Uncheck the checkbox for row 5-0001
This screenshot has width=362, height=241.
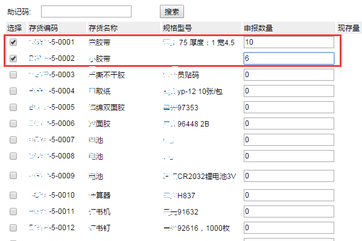point(13,43)
